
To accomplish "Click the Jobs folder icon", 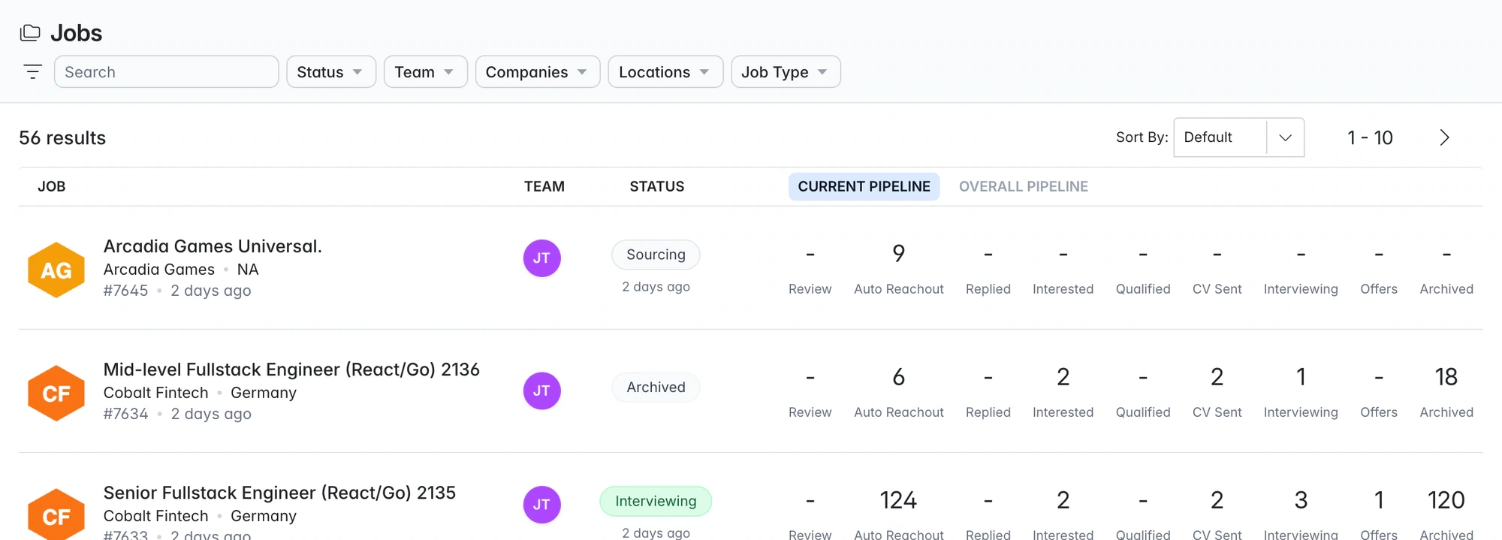I will point(30,32).
